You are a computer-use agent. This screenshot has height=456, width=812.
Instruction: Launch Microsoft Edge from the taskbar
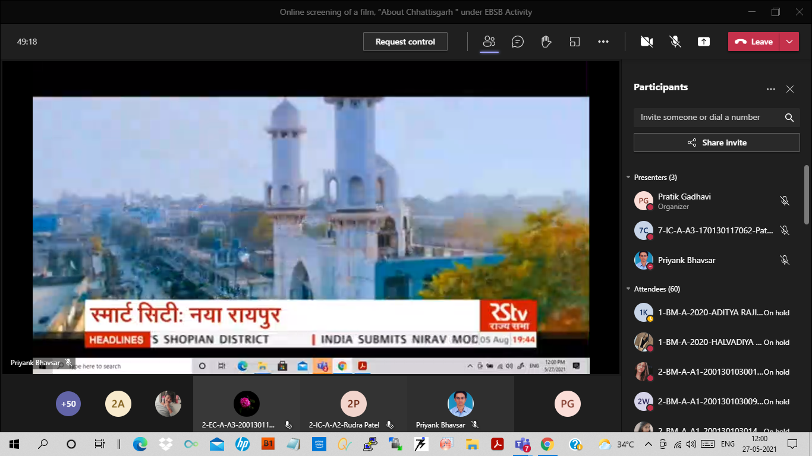140,444
